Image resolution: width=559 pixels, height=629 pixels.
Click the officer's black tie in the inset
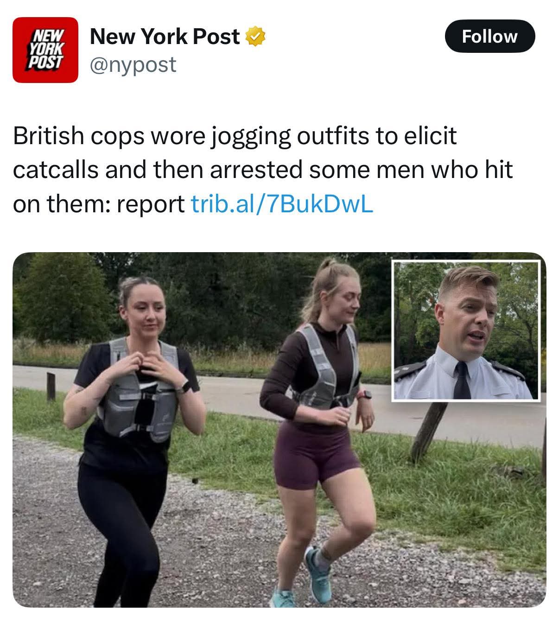point(462,381)
